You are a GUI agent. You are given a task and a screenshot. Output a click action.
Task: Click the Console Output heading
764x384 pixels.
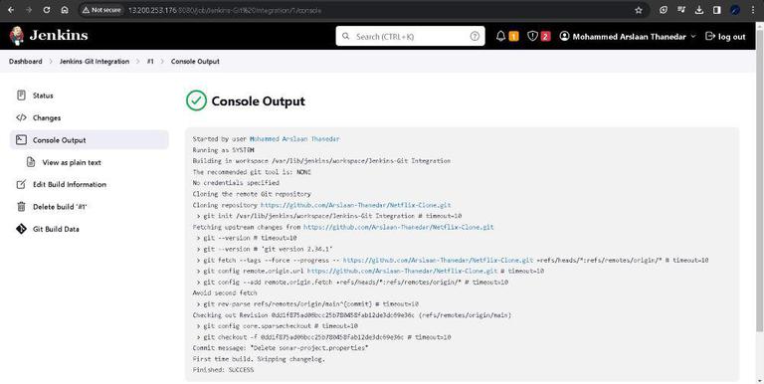[259, 101]
